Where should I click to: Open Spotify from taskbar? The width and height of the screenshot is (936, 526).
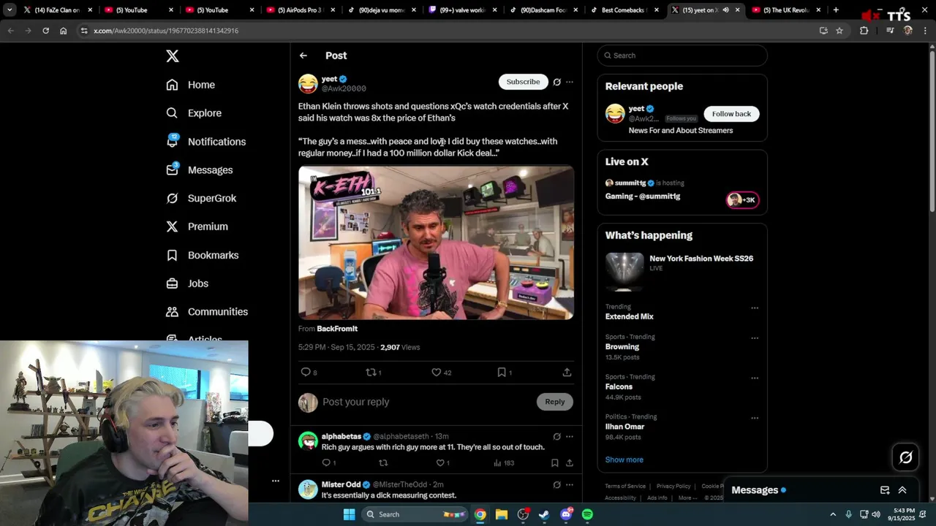pyautogui.click(x=587, y=514)
